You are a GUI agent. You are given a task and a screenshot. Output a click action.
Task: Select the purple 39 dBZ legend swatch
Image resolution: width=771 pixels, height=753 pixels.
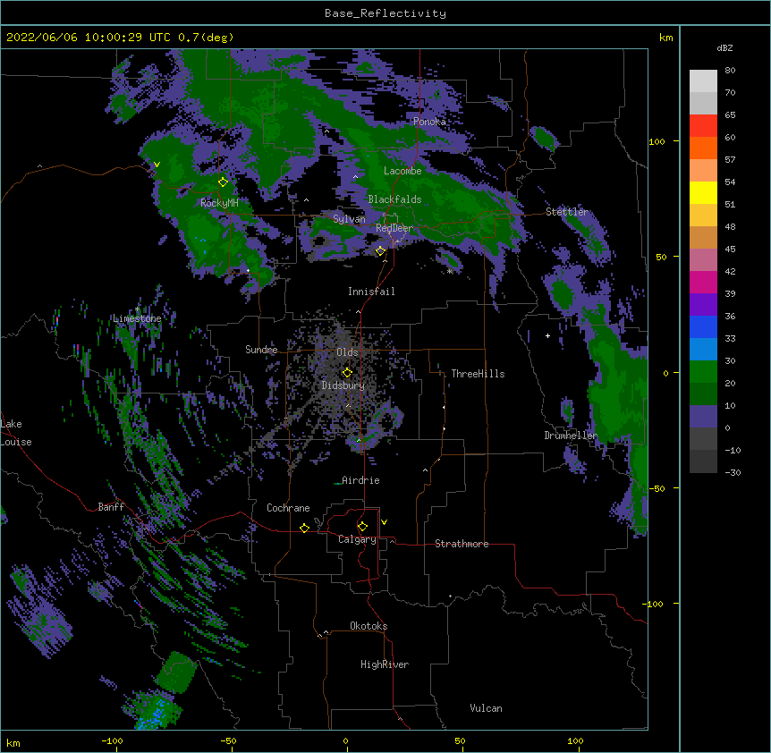[x=703, y=304]
